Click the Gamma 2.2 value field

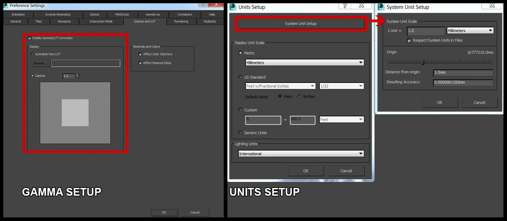[x=69, y=76]
